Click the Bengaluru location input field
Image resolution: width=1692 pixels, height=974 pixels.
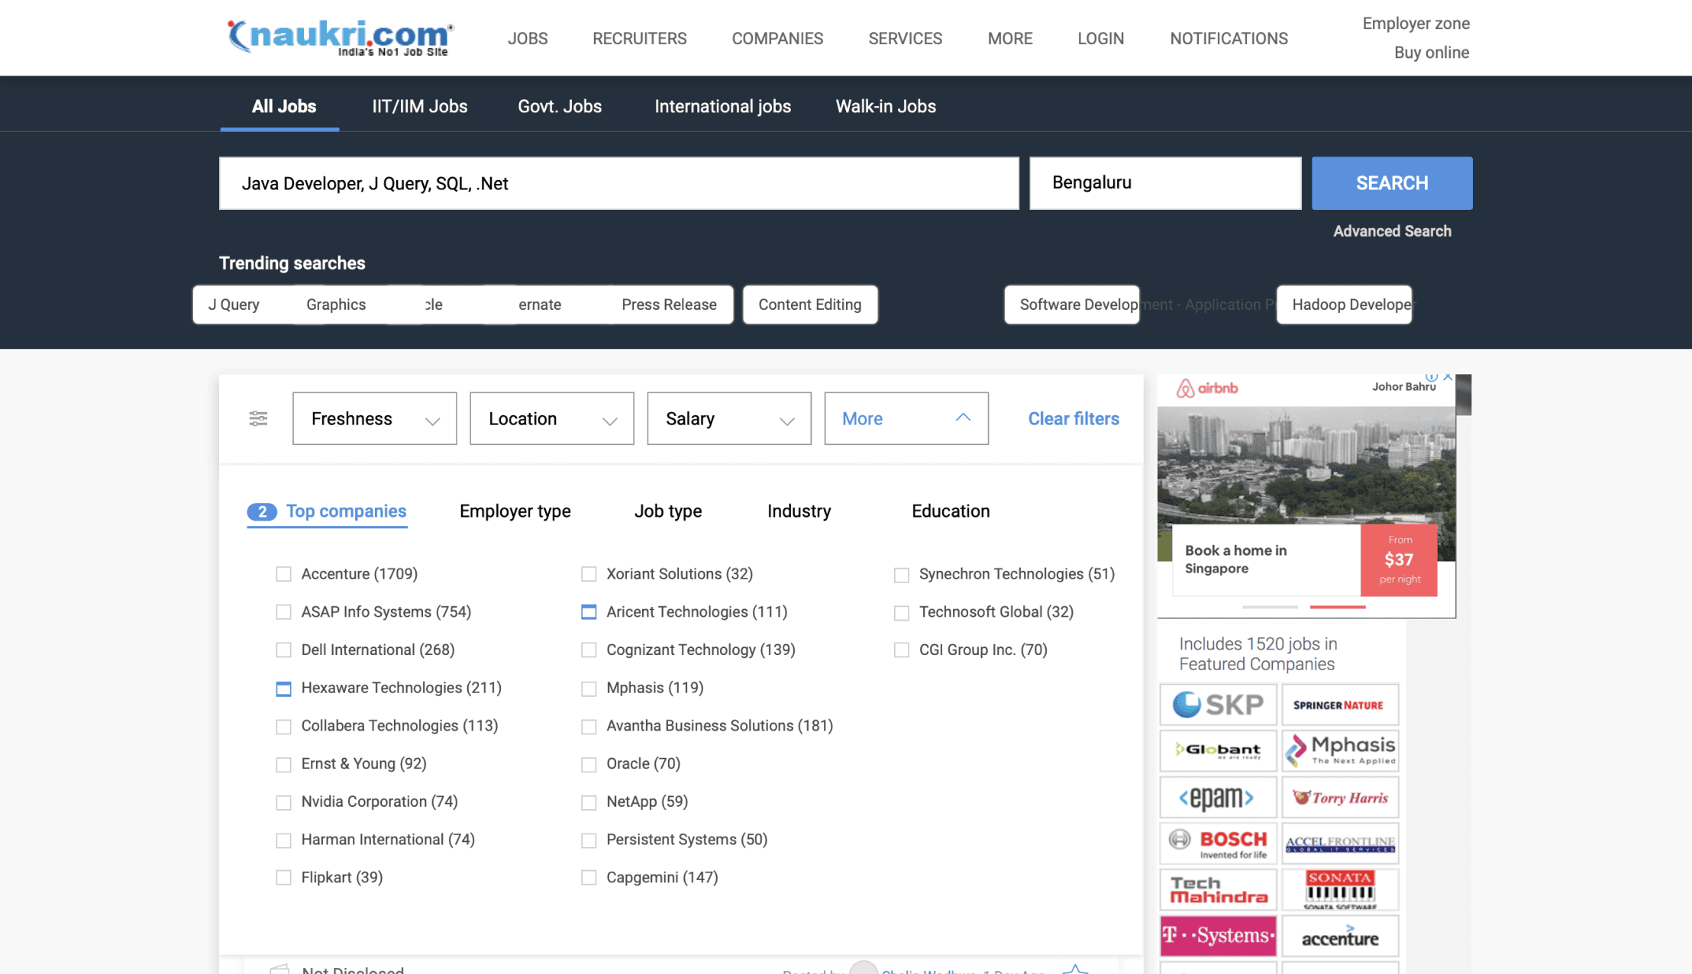1164,183
